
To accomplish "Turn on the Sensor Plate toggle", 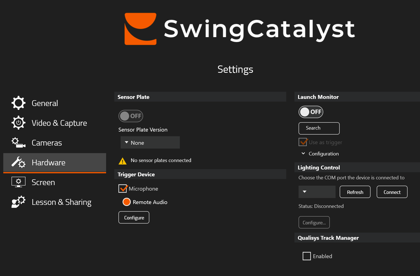I will click(x=130, y=116).
